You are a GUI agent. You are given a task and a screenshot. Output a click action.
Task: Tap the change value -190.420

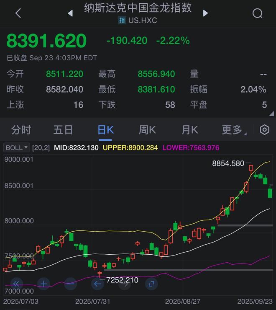click(x=127, y=41)
